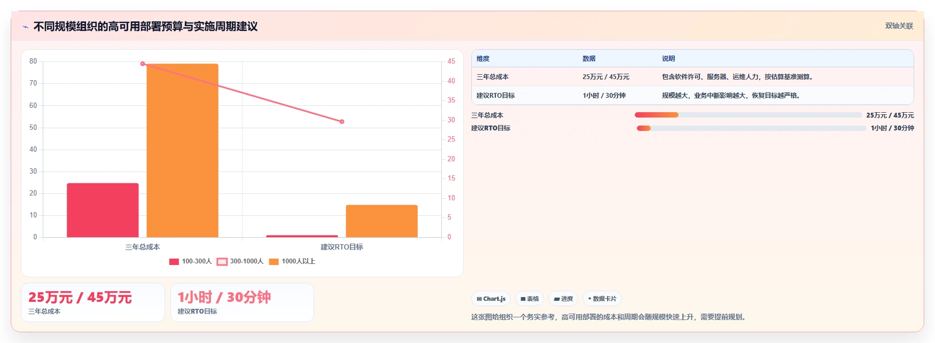The width and height of the screenshot is (935, 343).
Task: Open the 25万元 / 45万元 stat card
Action: [93, 302]
